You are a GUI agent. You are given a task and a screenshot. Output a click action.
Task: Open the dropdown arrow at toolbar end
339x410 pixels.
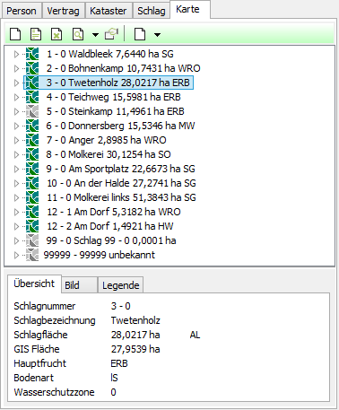tap(157, 35)
